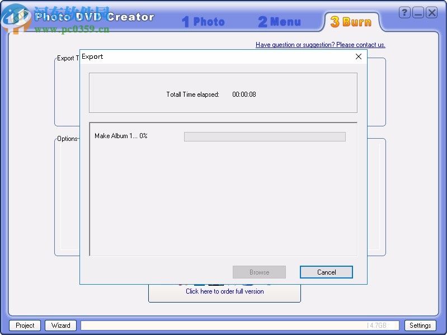Screen dimensions: 447x335
Task: Open the Project menu button
Action: tap(25, 325)
